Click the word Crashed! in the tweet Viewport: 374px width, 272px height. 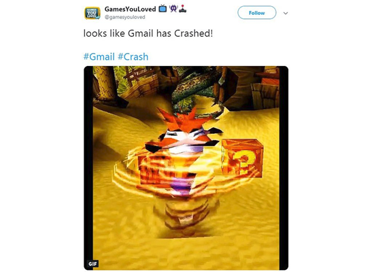click(193, 33)
